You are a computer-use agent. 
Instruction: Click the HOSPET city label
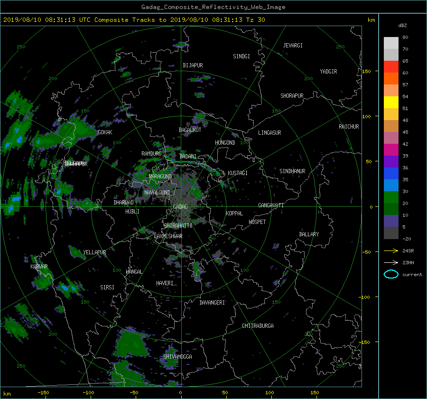tap(257, 222)
